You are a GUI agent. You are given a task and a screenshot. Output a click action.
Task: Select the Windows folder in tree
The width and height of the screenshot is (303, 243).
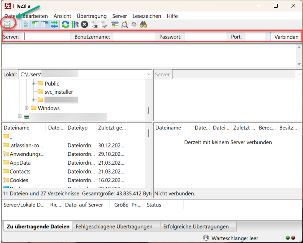pos(48,108)
